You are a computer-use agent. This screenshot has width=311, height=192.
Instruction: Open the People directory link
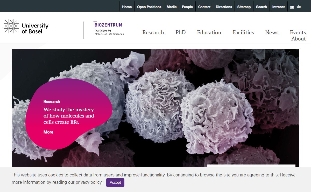(187, 7)
